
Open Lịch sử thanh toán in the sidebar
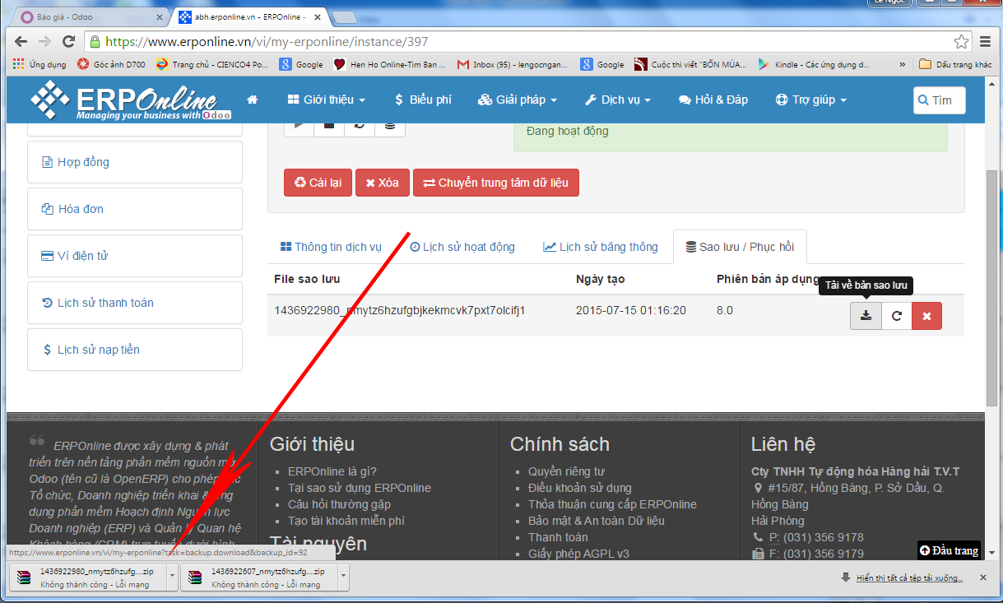(135, 303)
